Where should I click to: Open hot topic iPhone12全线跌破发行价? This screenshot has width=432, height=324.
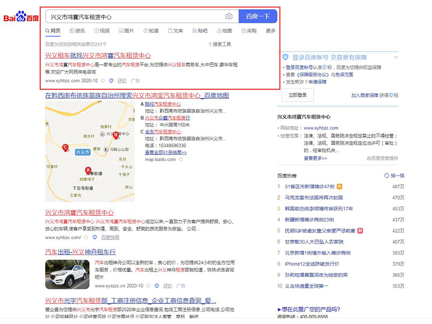312,264
